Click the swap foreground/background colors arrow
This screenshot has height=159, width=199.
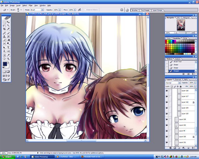pyautogui.click(x=8, y=62)
